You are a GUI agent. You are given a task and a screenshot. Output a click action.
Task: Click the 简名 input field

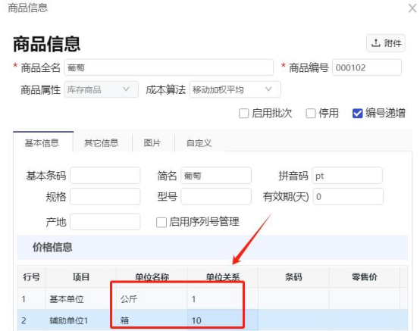pyautogui.click(x=216, y=176)
